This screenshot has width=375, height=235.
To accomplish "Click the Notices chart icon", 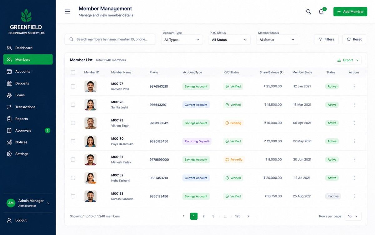I will tap(9, 142).
